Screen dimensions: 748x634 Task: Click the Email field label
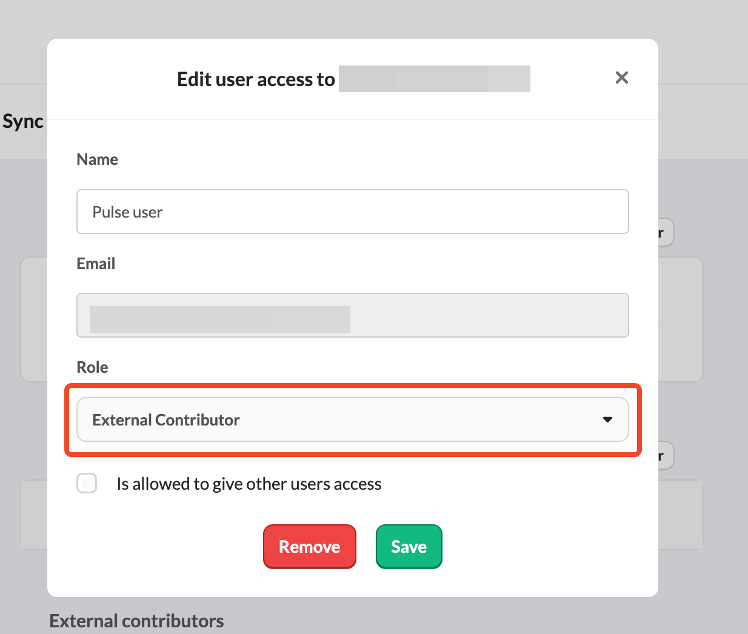tap(96, 264)
